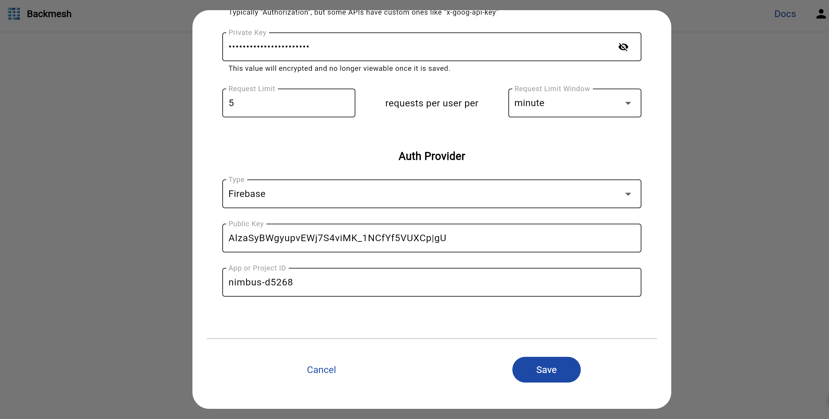Edit the Request Limit value of 5

click(288, 103)
